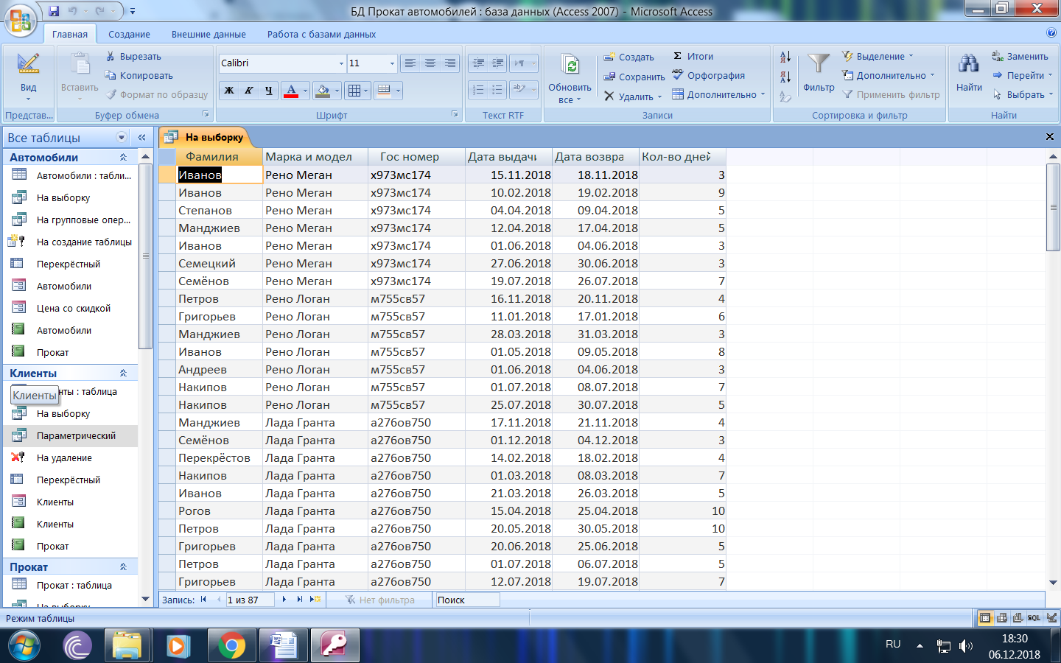Click the Office button orb
1061x663 pixels.
pyautogui.click(x=20, y=20)
